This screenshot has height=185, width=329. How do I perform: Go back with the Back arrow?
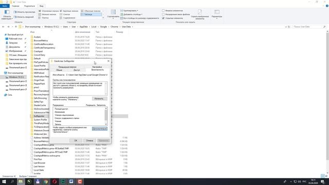point(3,27)
